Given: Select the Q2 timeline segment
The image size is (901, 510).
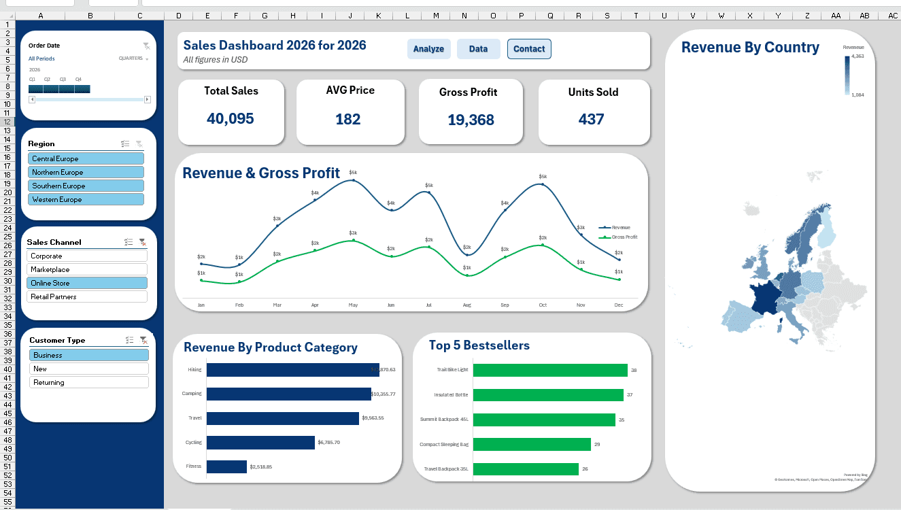Looking at the screenshot, I should pyautogui.click(x=51, y=89).
